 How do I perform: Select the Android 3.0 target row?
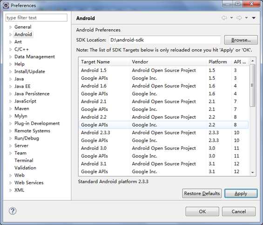163,148
